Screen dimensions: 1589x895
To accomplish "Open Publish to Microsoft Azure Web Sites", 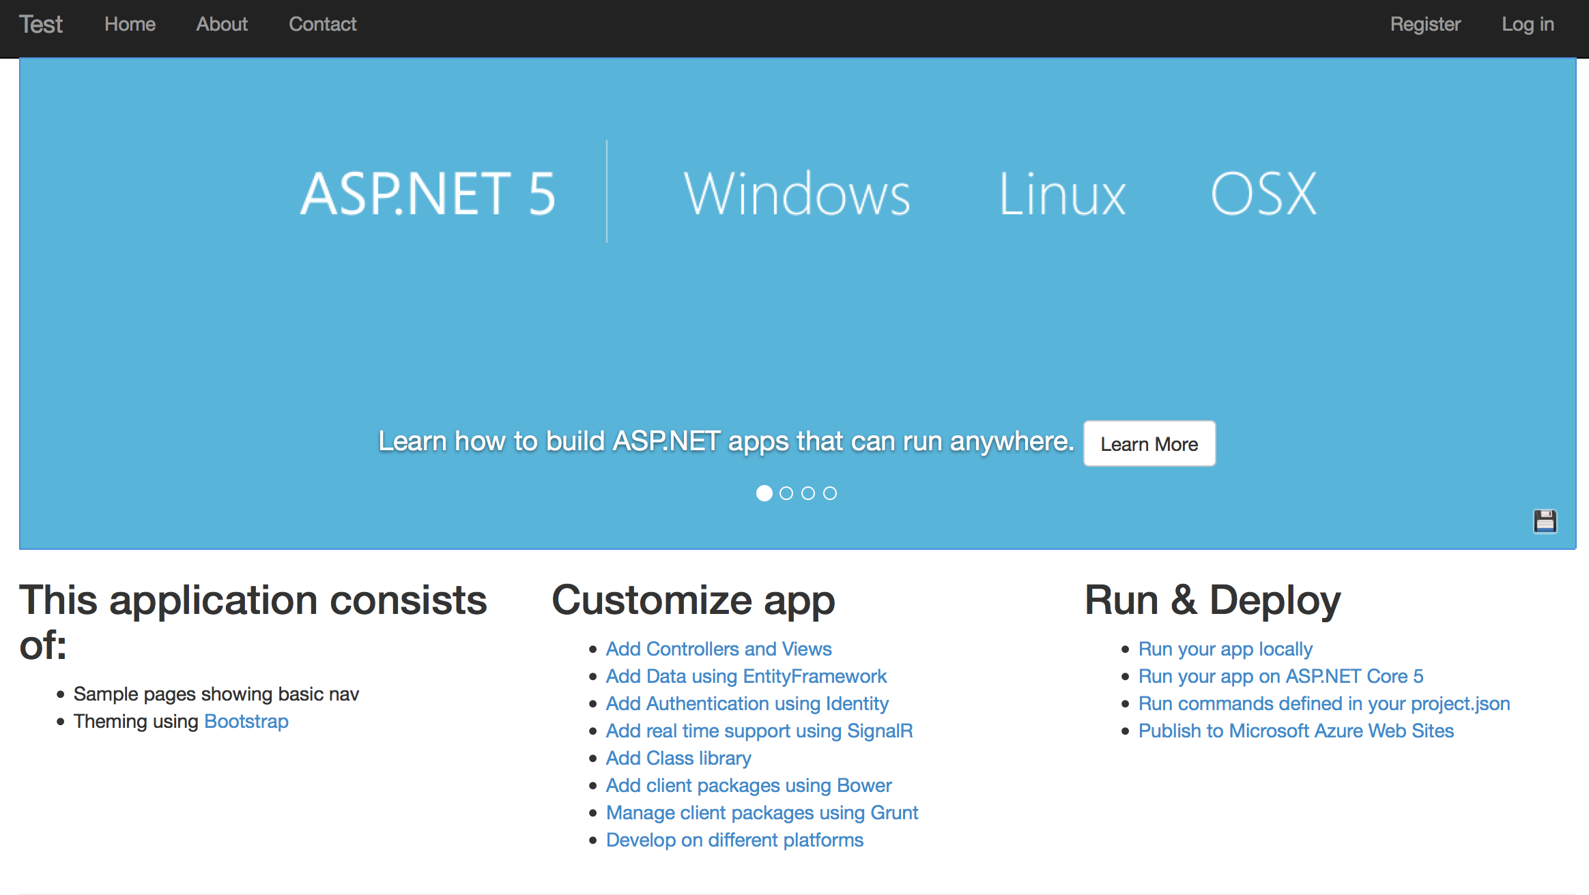I will [x=1296, y=731].
